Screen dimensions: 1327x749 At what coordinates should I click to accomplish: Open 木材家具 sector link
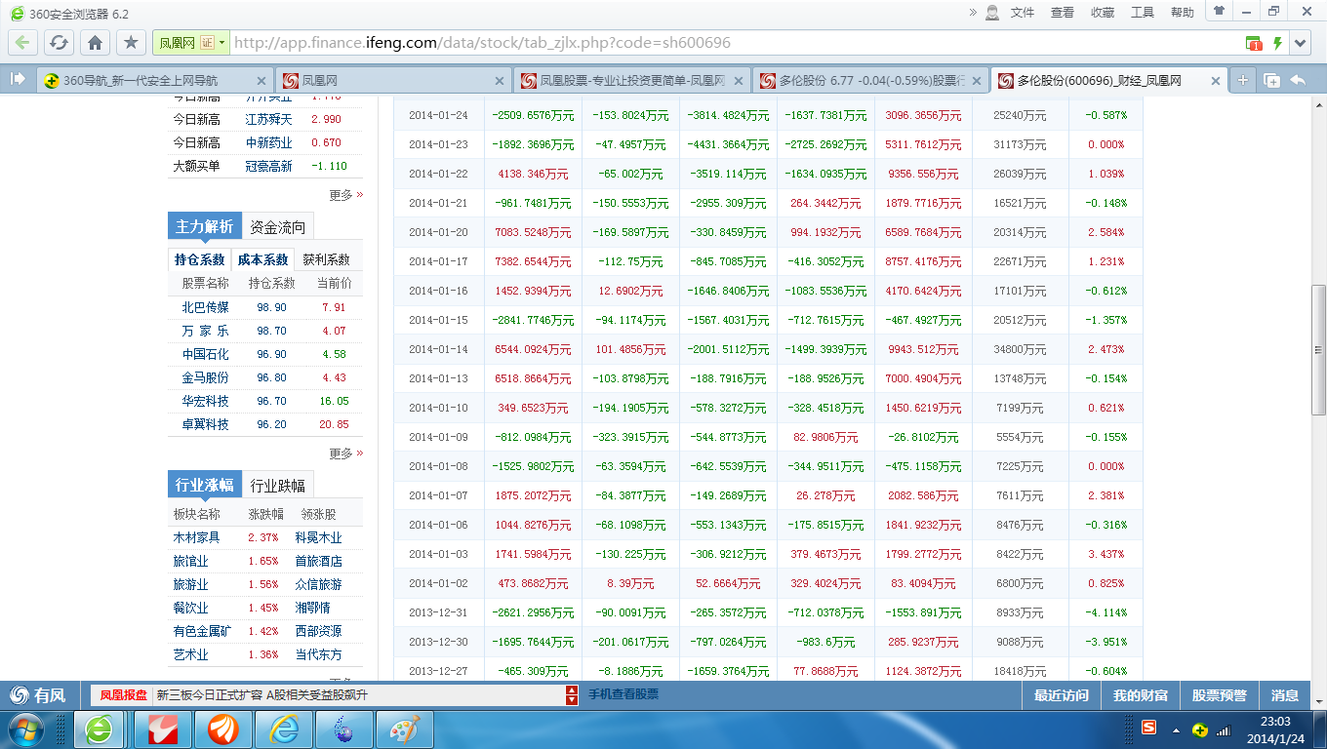click(x=196, y=537)
